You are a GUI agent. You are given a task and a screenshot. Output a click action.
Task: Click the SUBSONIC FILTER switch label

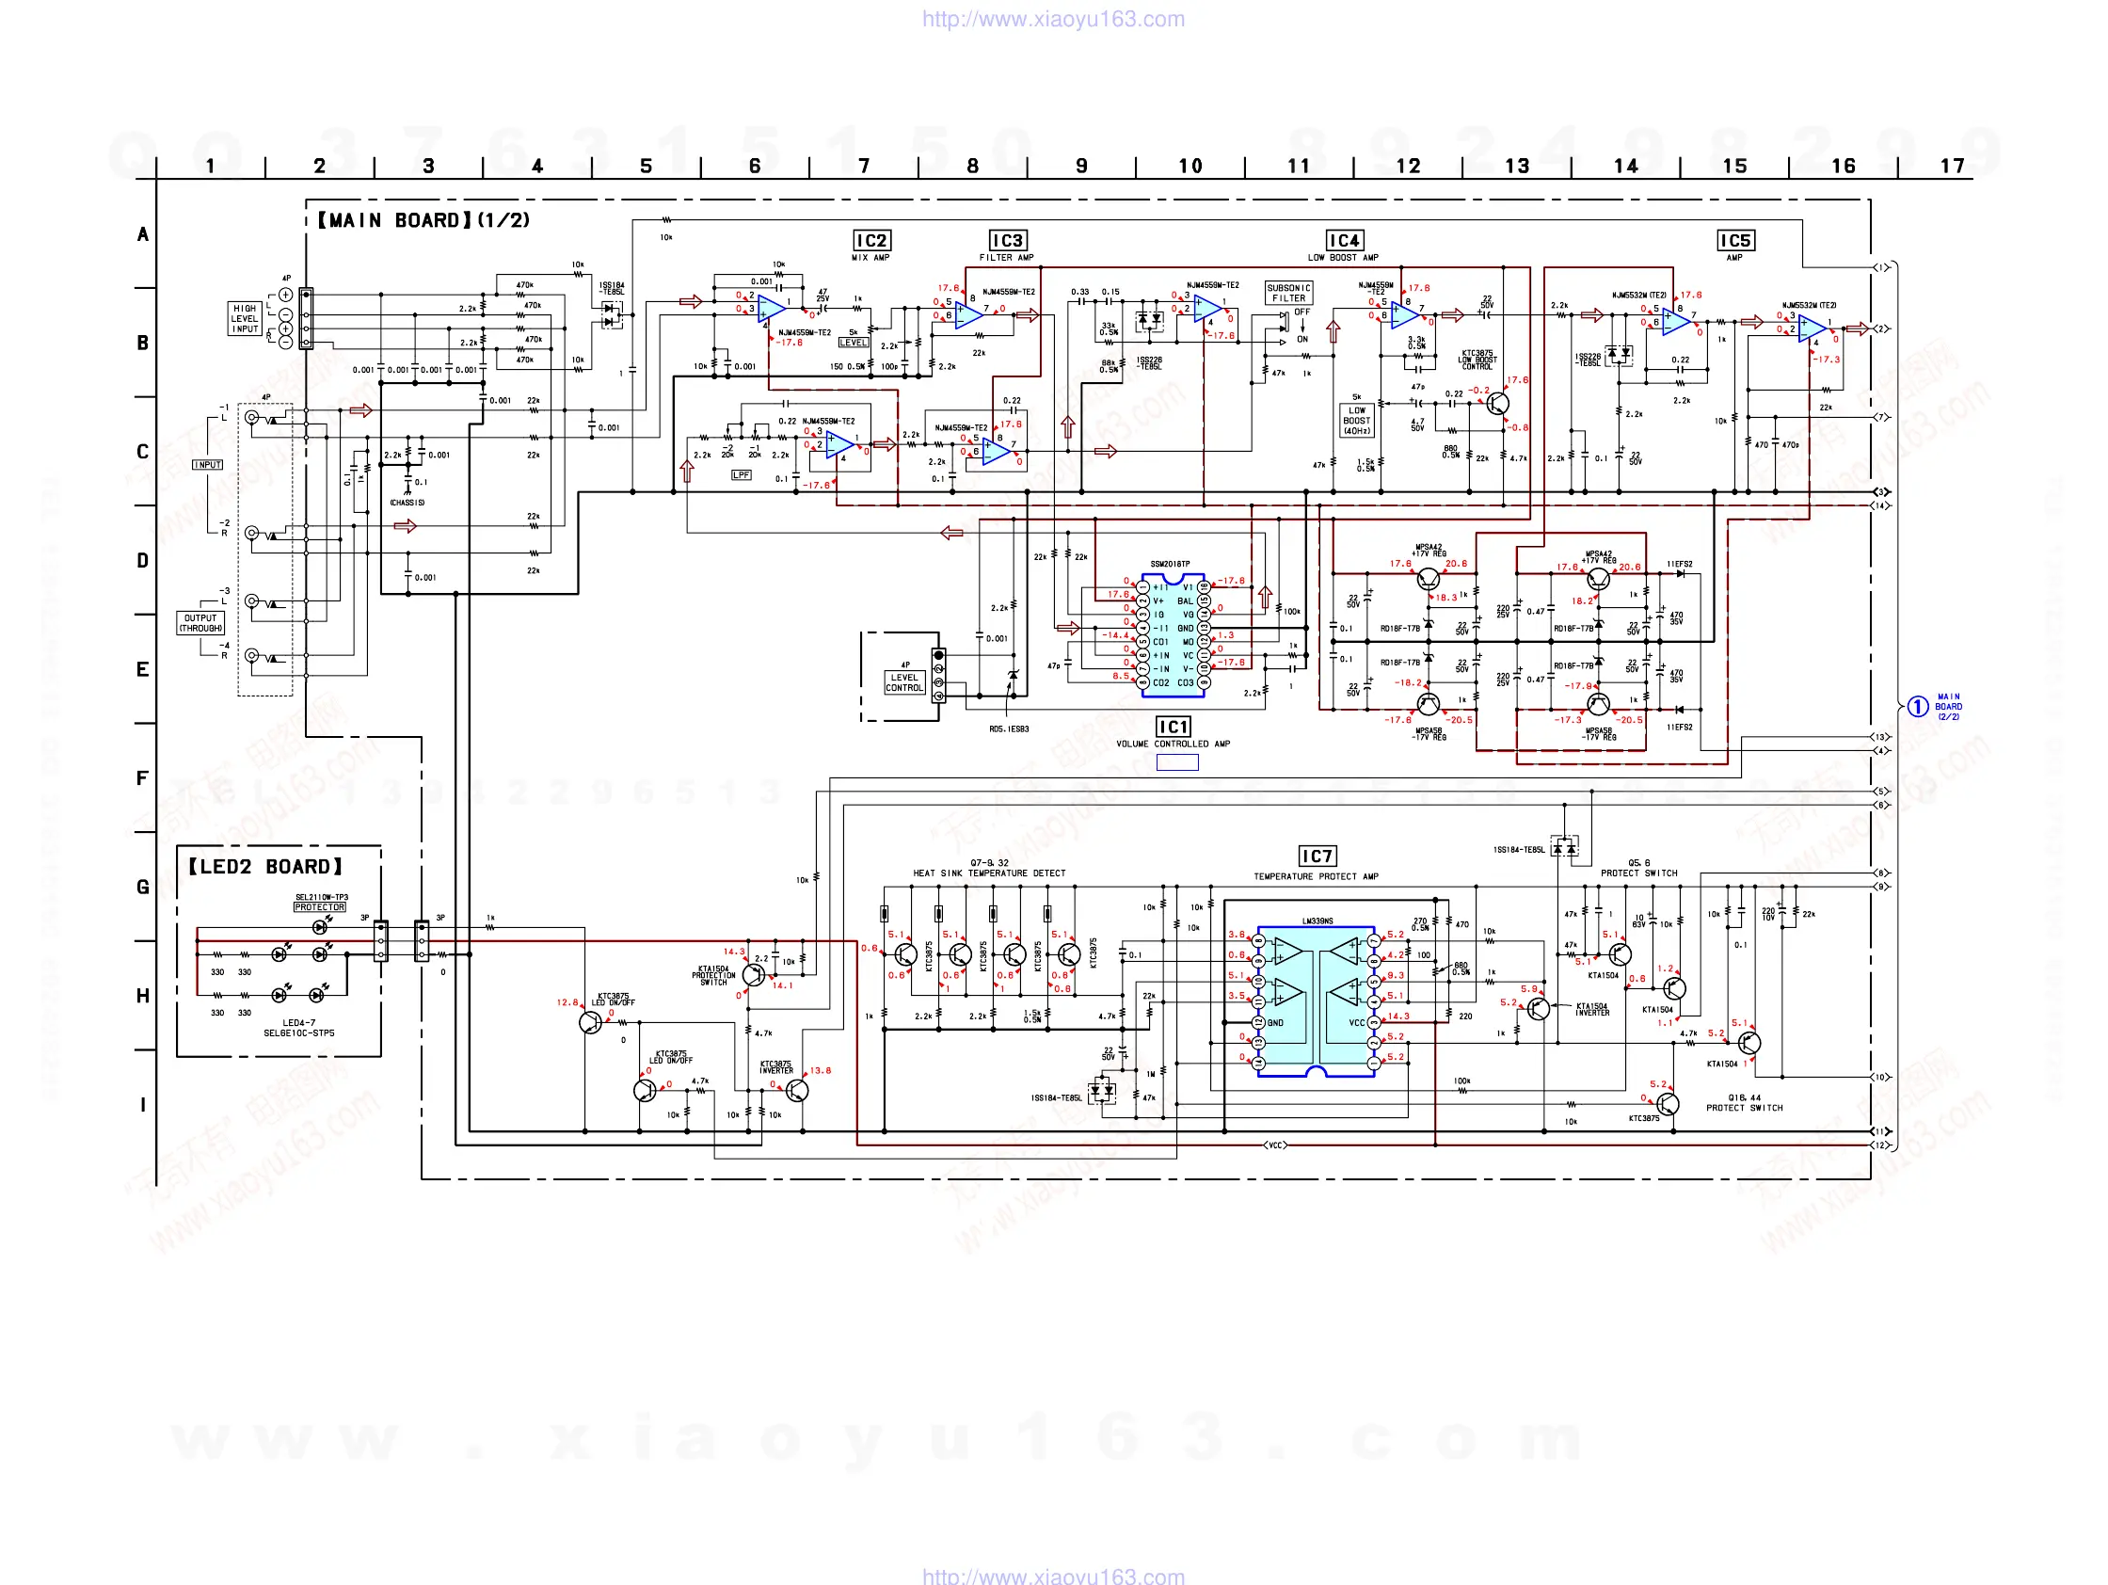point(1288,293)
